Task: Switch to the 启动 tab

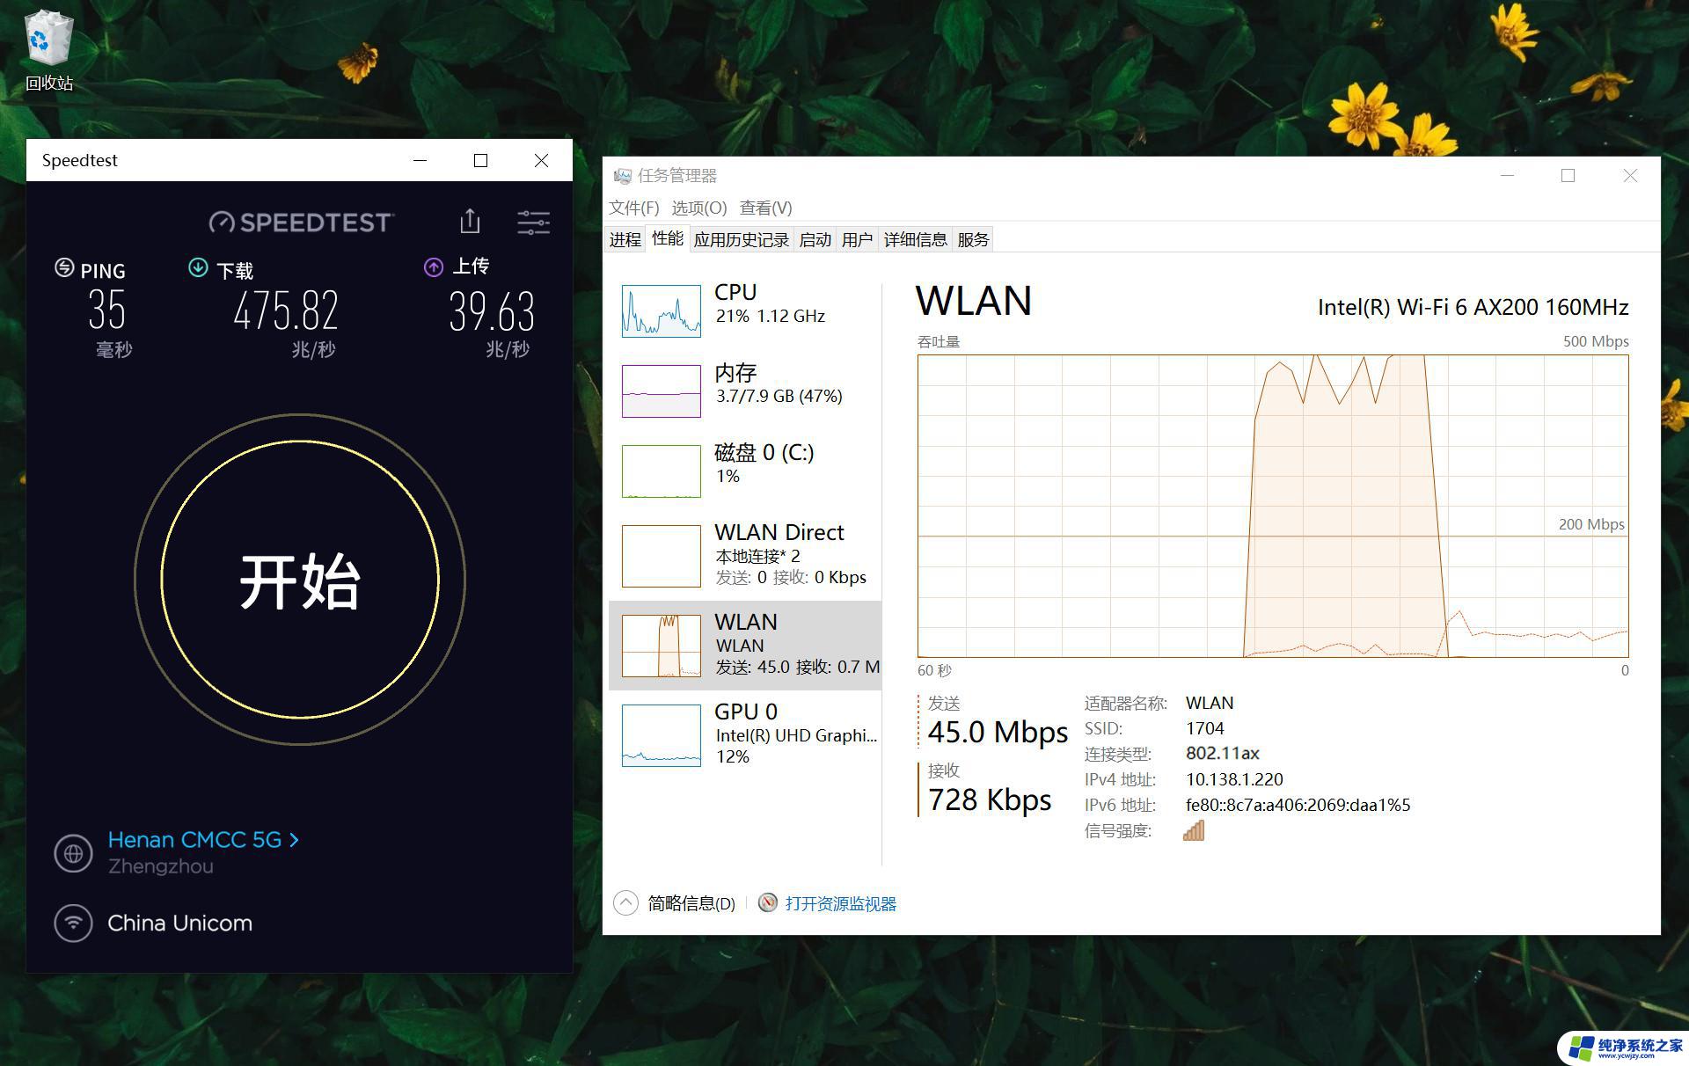Action: [815, 239]
